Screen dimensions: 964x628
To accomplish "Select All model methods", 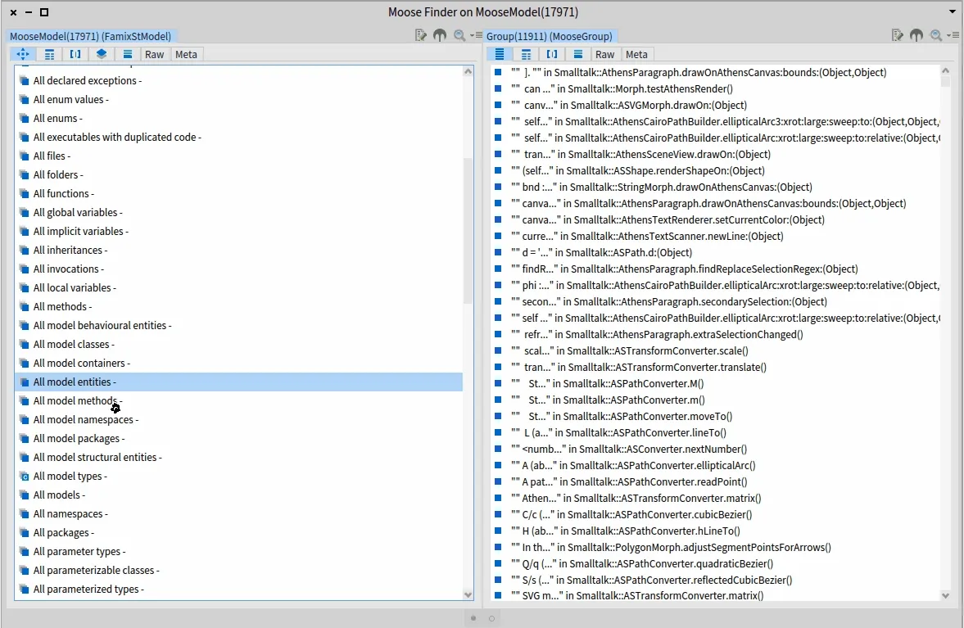I will tap(238, 400).
